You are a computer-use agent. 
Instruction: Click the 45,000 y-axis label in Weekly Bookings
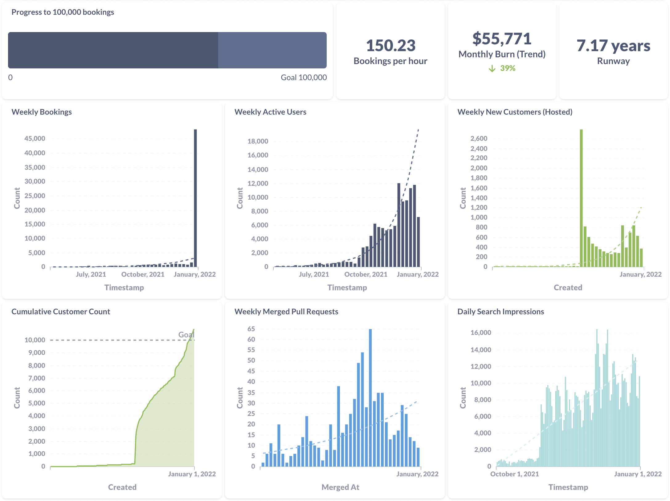(x=35, y=139)
